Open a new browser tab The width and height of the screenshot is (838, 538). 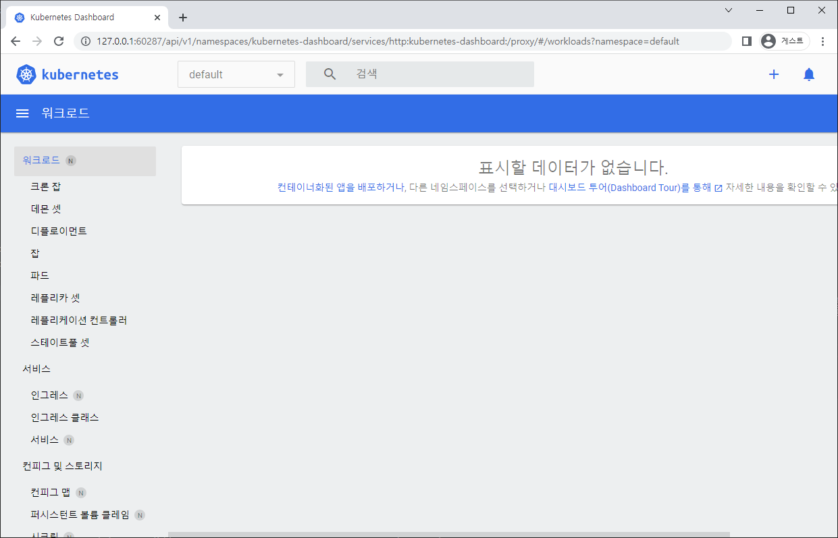click(x=183, y=18)
